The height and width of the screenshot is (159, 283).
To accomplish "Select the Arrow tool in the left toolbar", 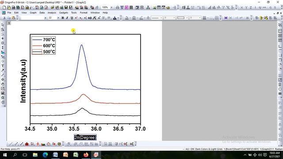I will click(x=3, y=71).
